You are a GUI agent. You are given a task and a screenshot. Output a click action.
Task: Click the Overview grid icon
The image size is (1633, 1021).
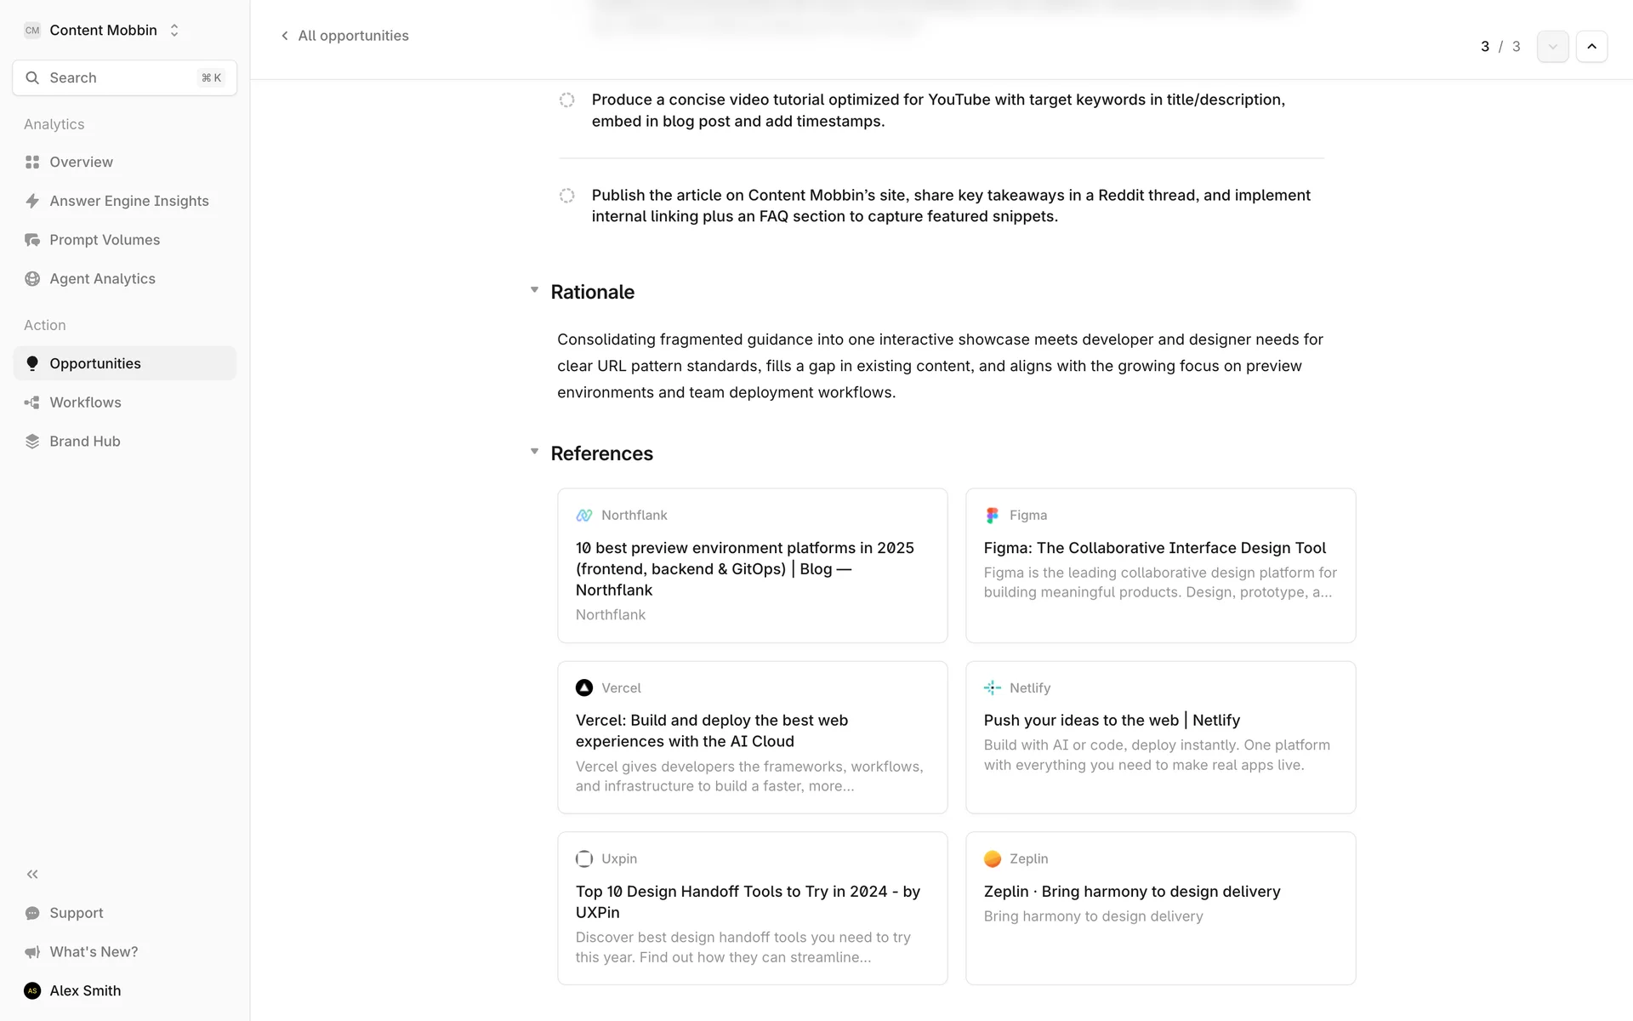pos(32,162)
